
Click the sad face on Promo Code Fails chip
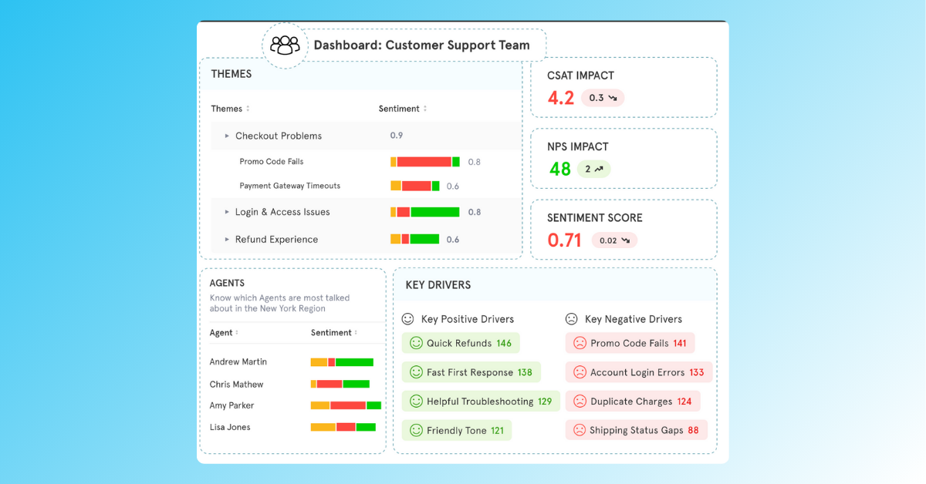580,343
